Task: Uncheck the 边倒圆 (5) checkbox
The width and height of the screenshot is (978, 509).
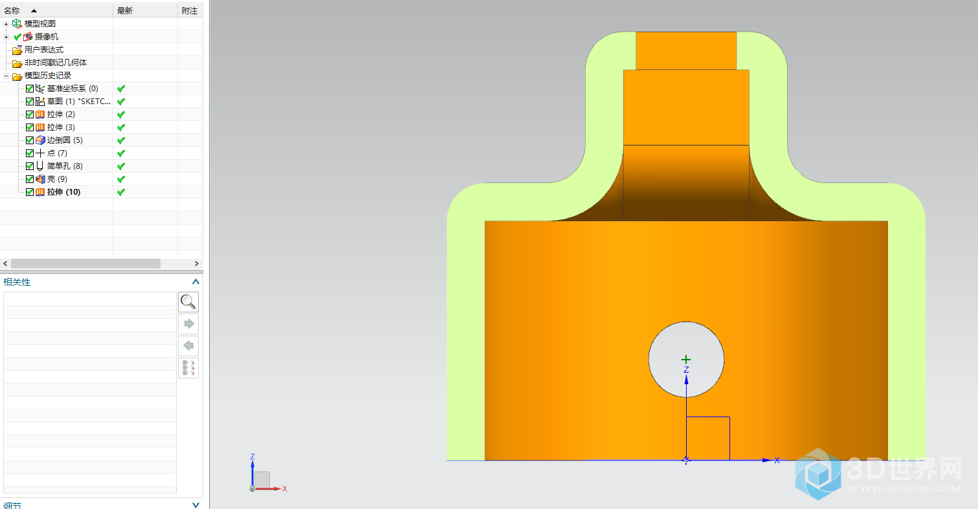Action: [30, 140]
